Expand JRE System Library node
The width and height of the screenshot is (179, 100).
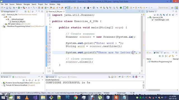point(4,24)
